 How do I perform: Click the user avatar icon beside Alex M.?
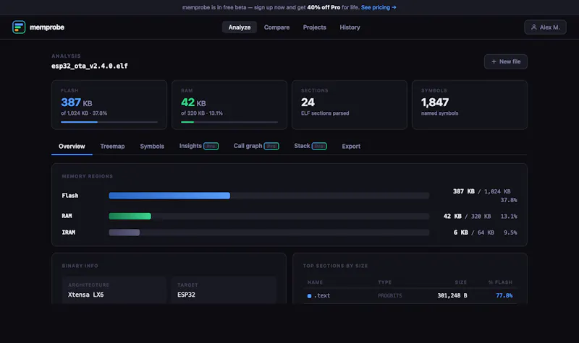[533, 27]
